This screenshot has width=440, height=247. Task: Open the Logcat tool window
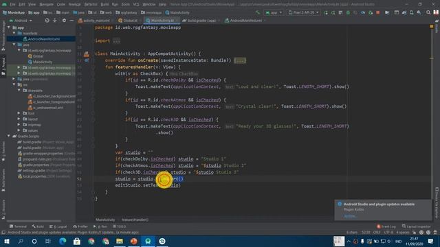click(58, 226)
